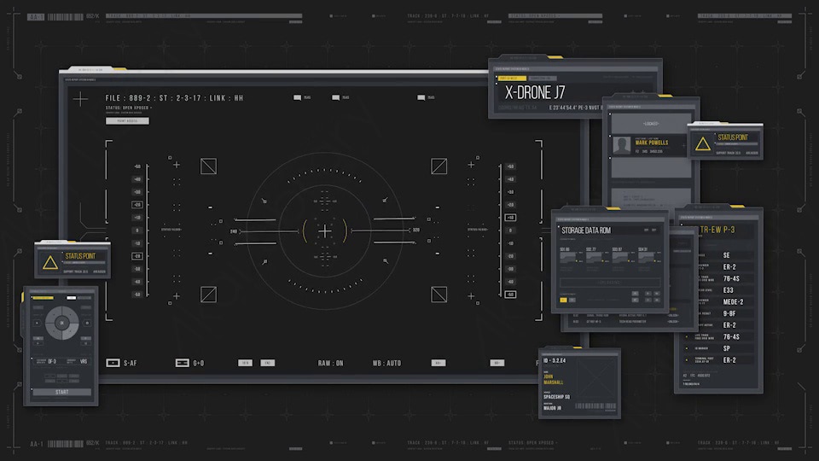The height and width of the screenshot is (461, 819).
Task: Click the SPACESHIP SQ text on the ID card
Action: pos(556,397)
